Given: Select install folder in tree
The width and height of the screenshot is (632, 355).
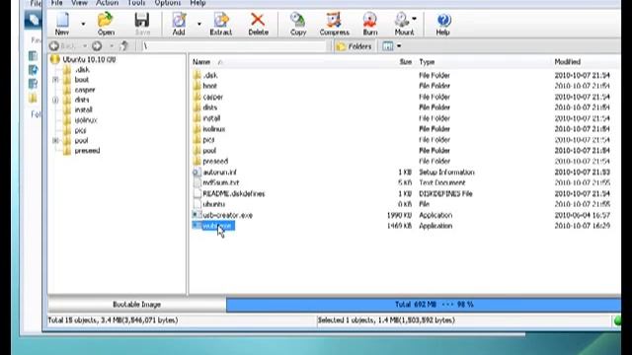Looking at the screenshot, I should [x=83, y=109].
